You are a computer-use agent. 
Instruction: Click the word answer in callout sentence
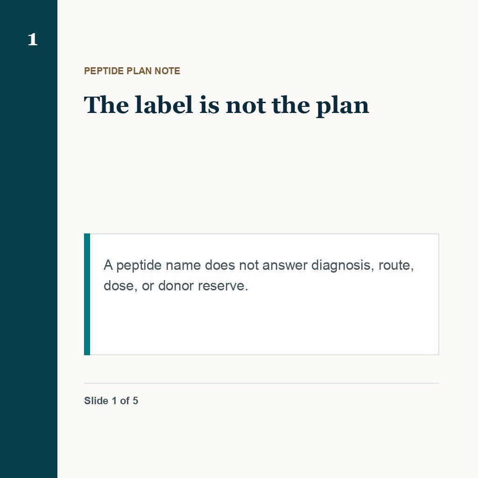tap(285, 266)
